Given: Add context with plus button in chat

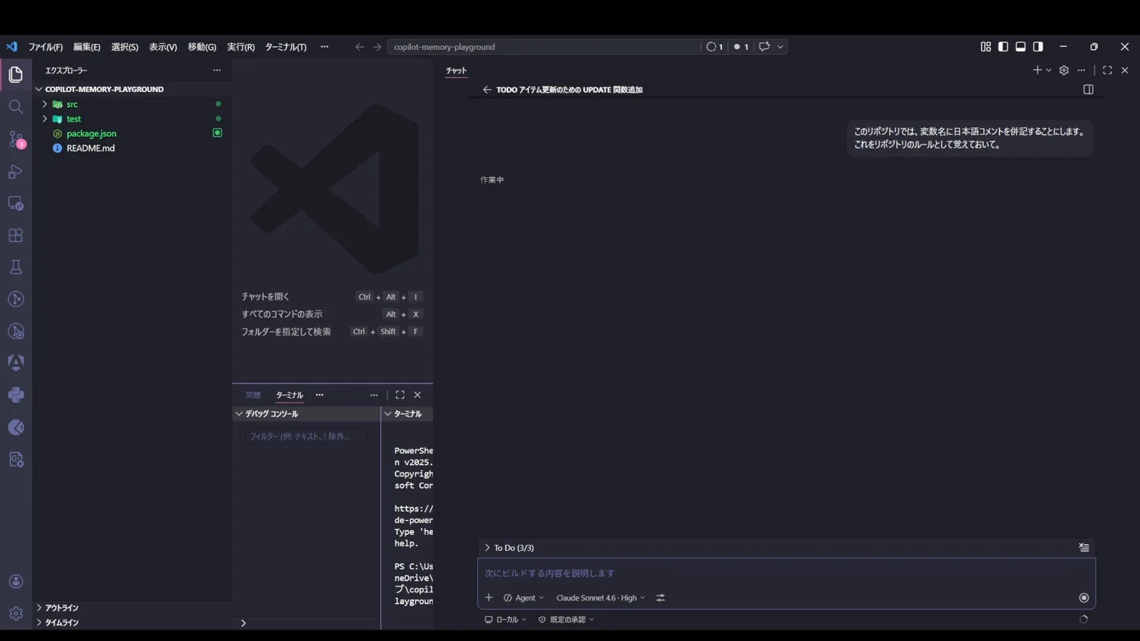Looking at the screenshot, I should [x=489, y=598].
